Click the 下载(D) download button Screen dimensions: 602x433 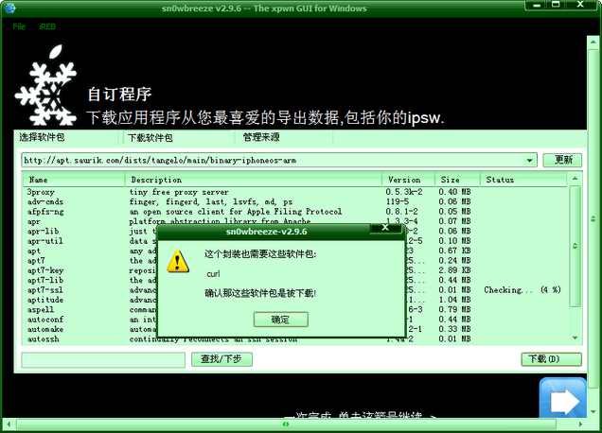[x=551, y=359]
